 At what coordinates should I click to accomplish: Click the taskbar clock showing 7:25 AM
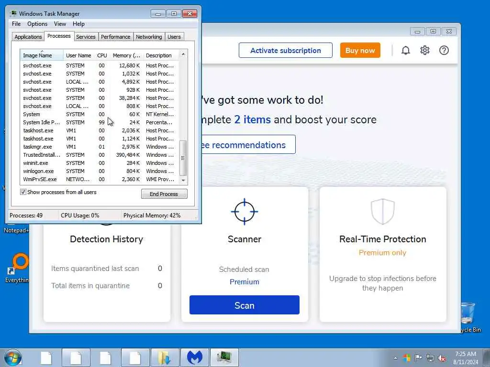(466, 358)
